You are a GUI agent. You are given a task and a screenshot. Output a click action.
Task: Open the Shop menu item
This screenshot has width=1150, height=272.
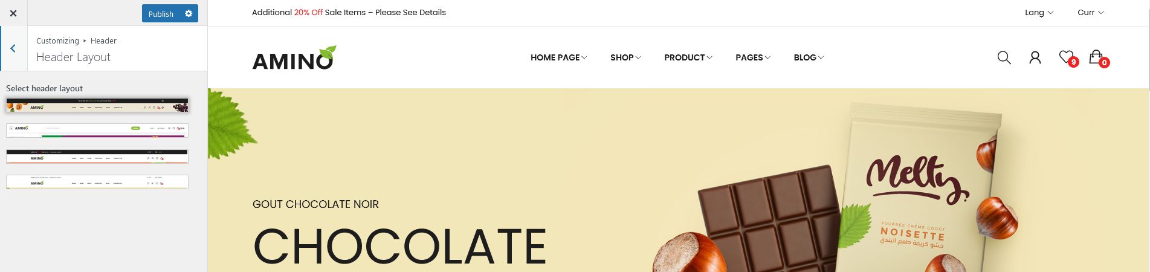coord(625,57)
